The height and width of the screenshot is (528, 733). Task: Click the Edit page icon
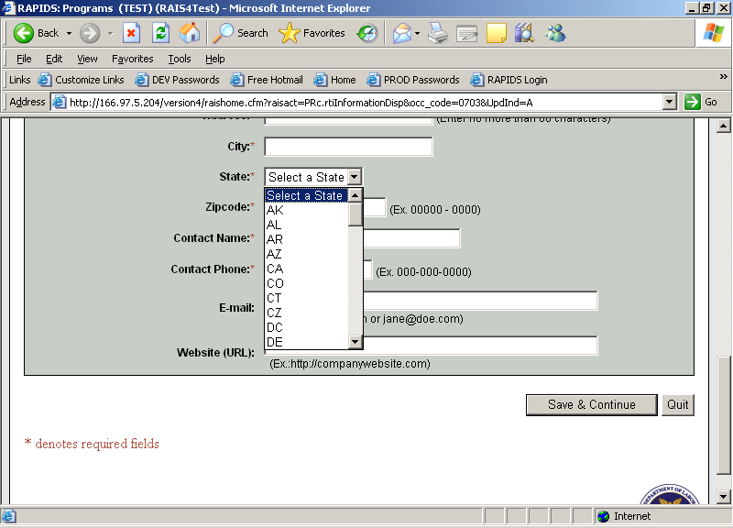click(467, 33)
